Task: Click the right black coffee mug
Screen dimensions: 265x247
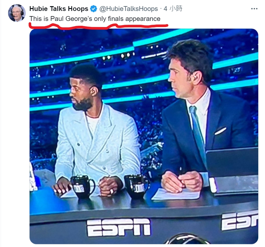Action: [136, 186]
